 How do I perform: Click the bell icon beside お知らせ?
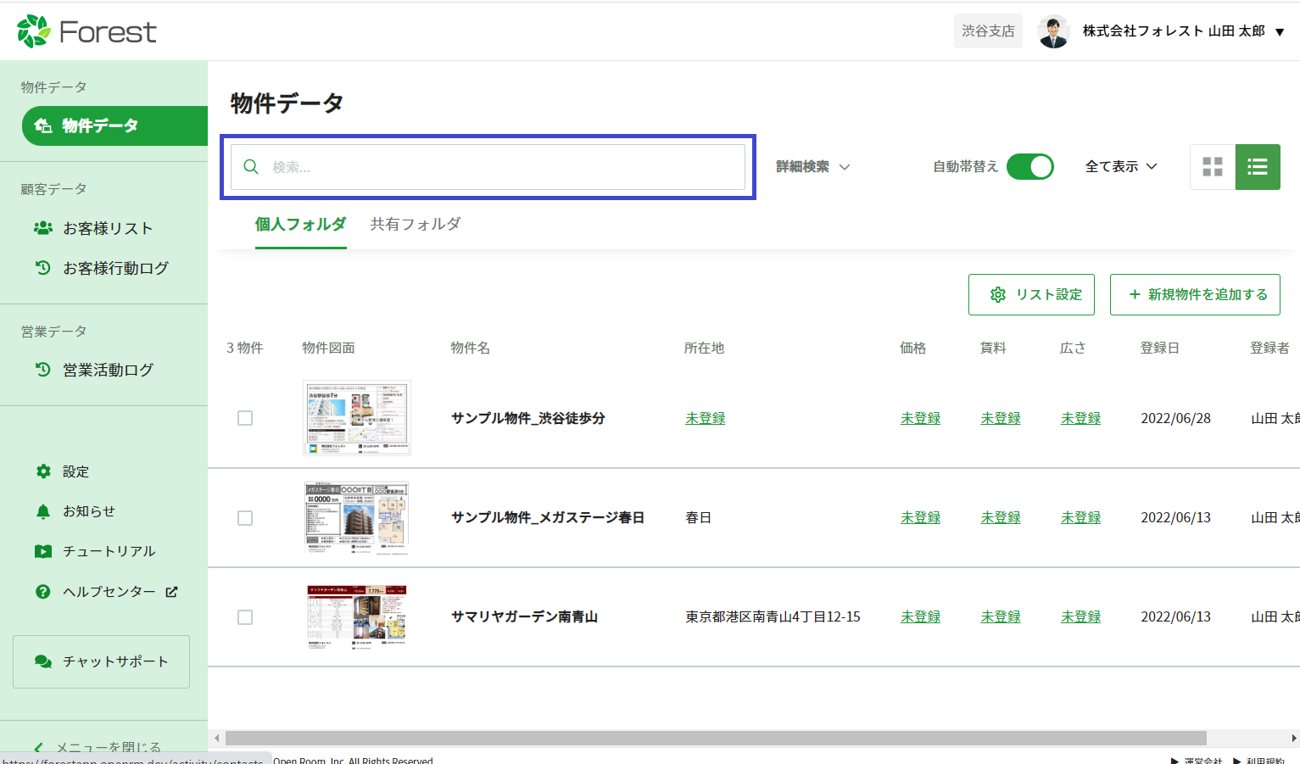tap(43, 511)
